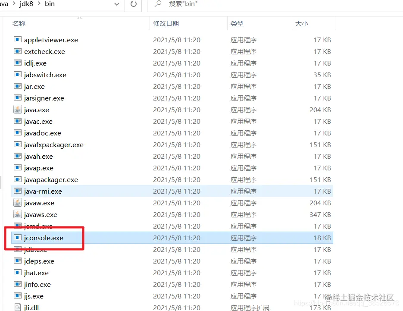Click the javadoc.exe file icon
Image resolution: width=403 pixels, height=311 pixels.
pyautogui.click(x=18, y=132)
